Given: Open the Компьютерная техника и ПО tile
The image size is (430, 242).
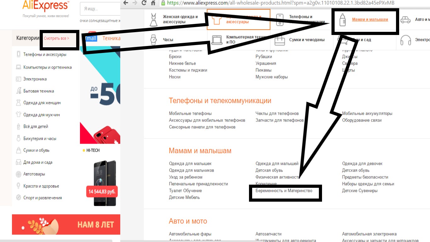Looking at the screenshot, I should 239,40.
